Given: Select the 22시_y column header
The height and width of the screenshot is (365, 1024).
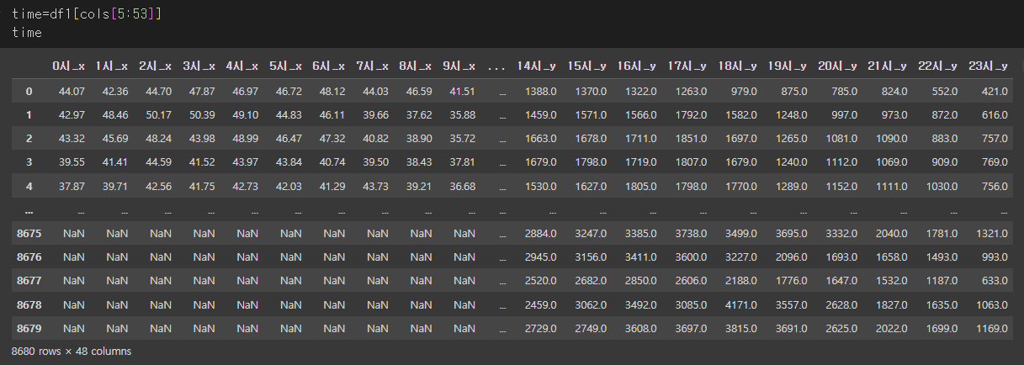Looking at the screenshot, I should (x=937, y=66).
